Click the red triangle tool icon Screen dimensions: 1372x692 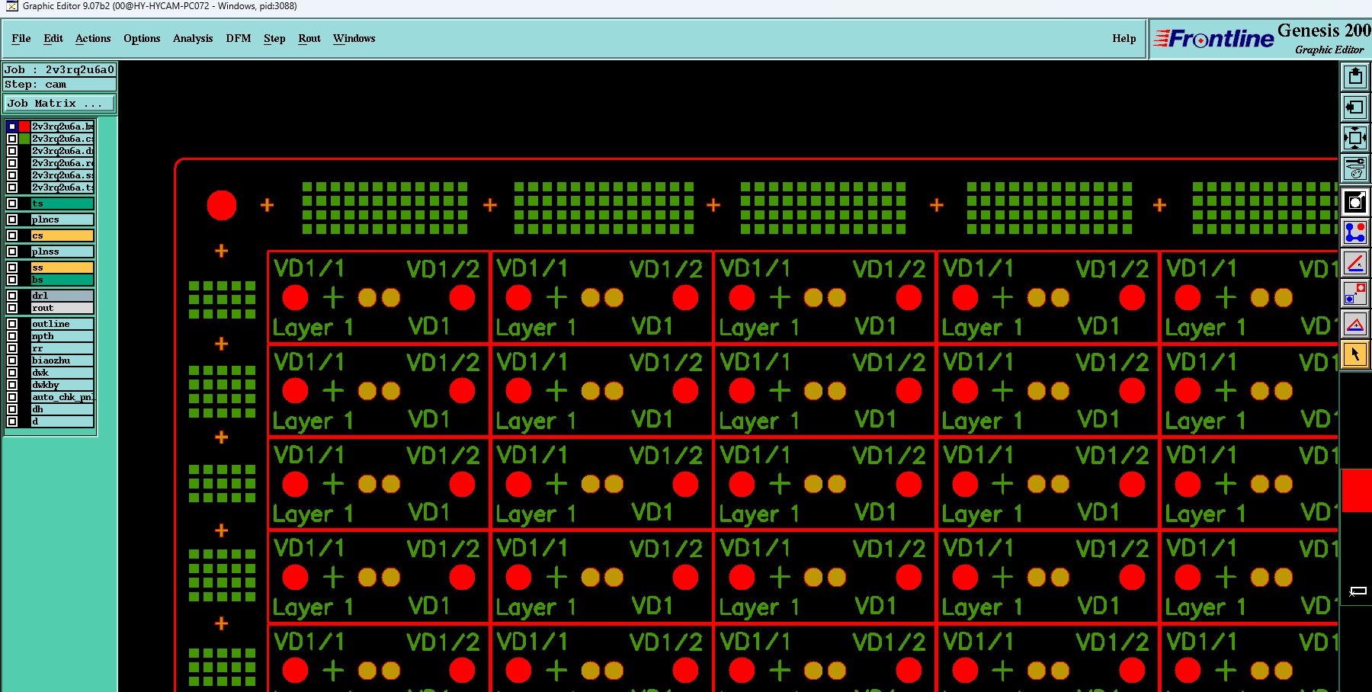(1354, 325)
